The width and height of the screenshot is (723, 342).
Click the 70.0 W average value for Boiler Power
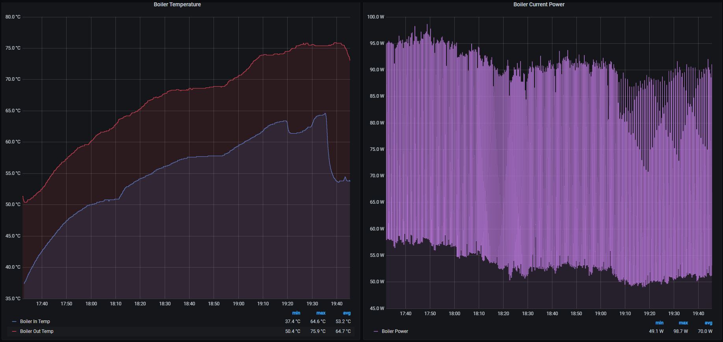(x=705, y=331)
